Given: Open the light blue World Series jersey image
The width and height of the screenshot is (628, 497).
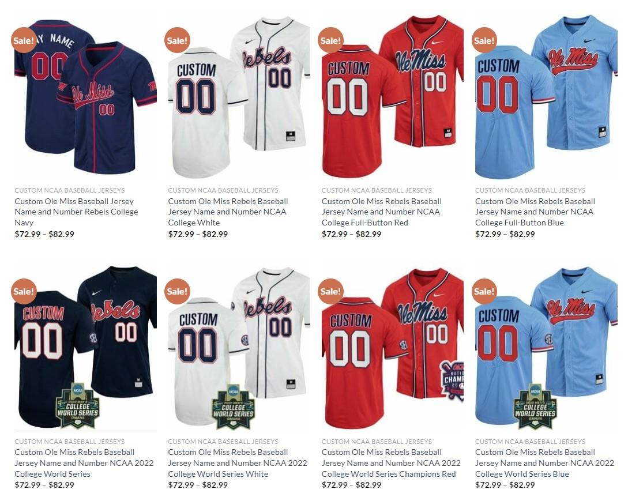Looking at the screenshot, I should click(x=546, y=347).
